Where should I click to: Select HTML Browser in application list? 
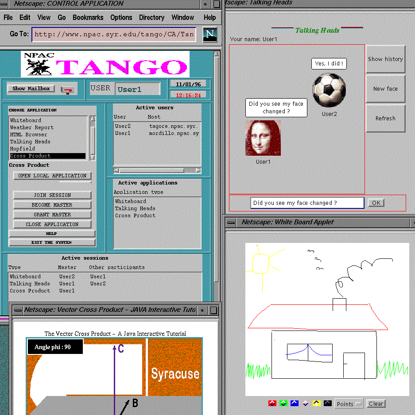tap(48, 134)
